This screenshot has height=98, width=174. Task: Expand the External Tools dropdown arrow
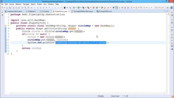pyautogui.click(x=91, y=8)
